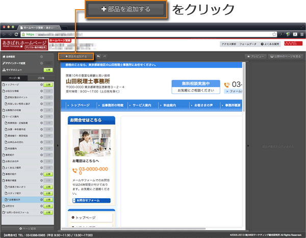Select サイドメニュー in sidebar
306x238 pixels.
[12, 70]
